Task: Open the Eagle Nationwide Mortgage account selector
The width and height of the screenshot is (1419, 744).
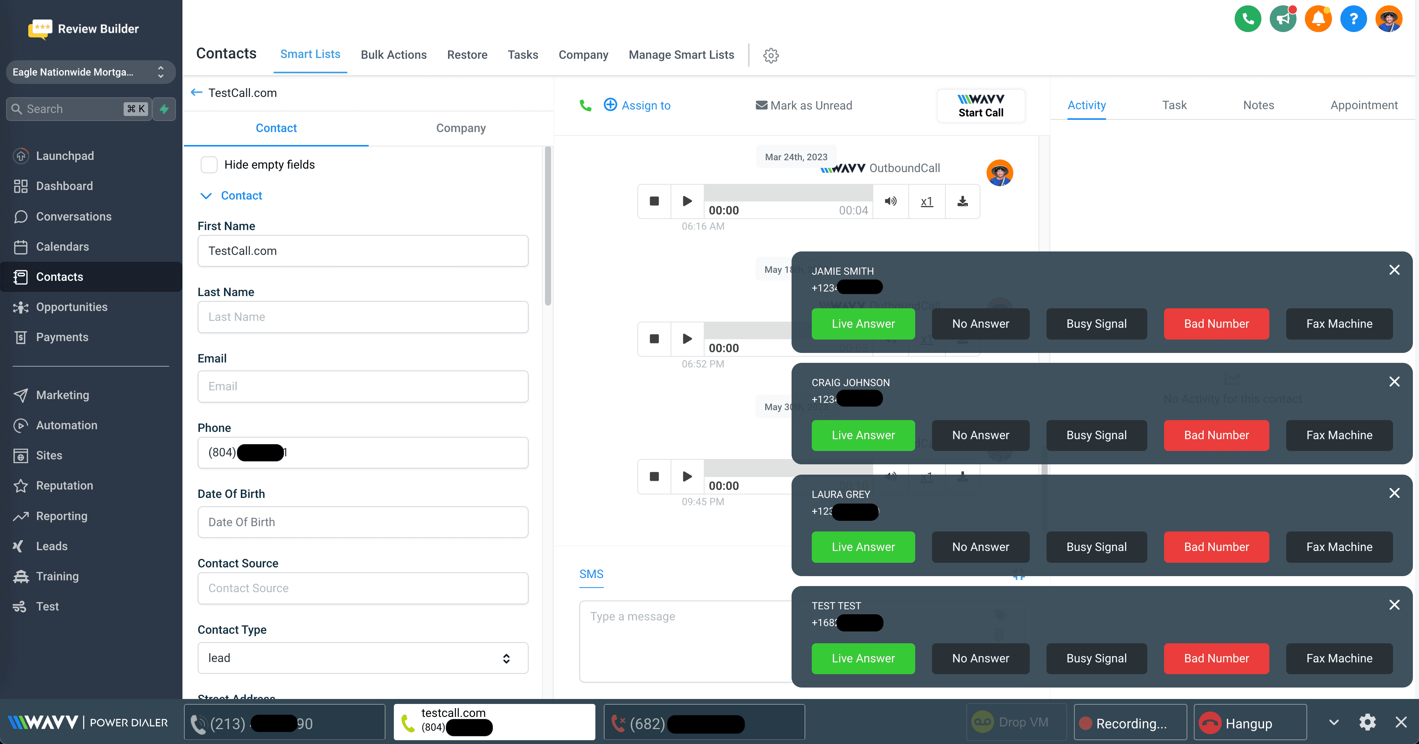Action: click(90, 72)
